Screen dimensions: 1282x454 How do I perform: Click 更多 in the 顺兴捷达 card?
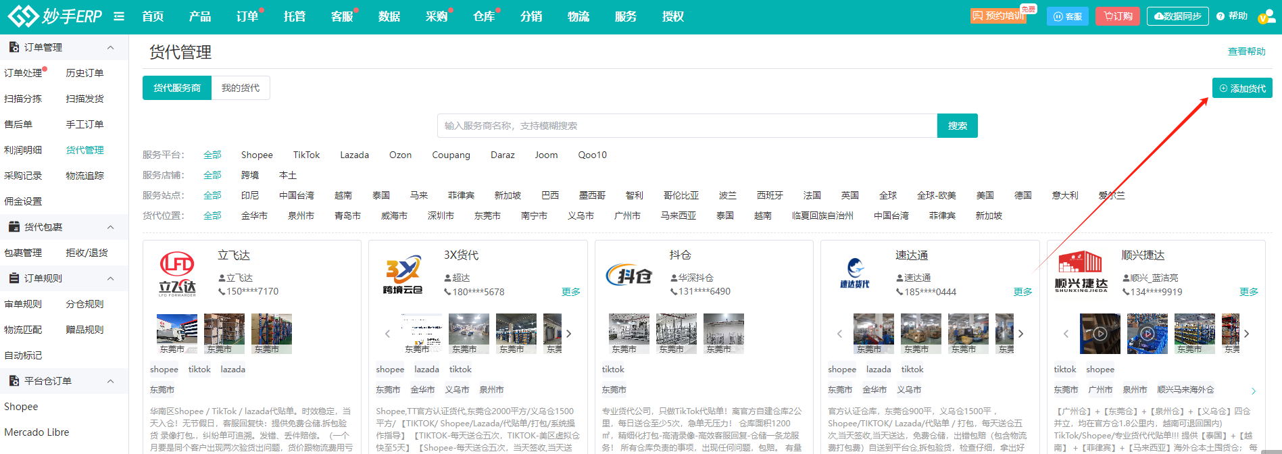(x=1249, y=292)
